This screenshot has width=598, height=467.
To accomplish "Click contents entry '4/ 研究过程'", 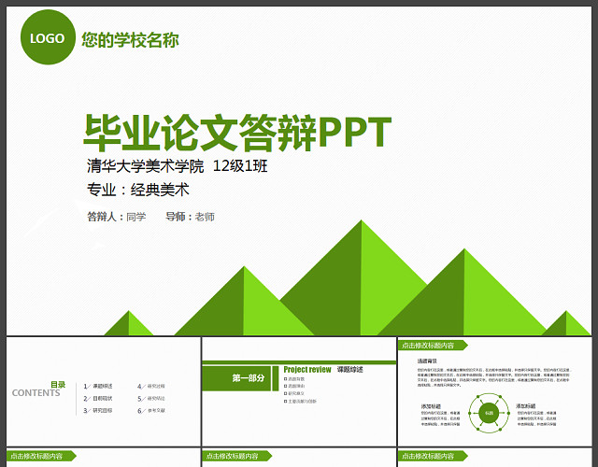I will [x=151, y=386].
